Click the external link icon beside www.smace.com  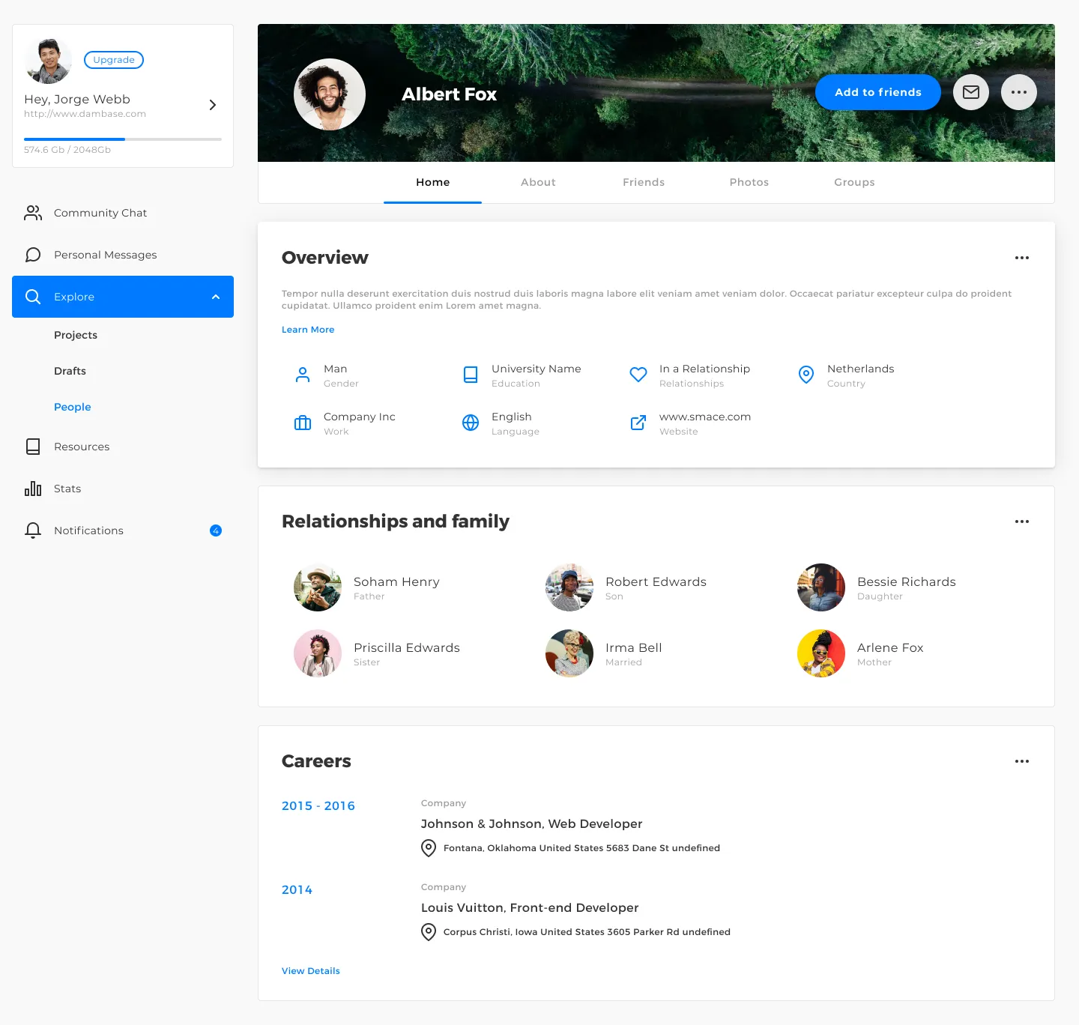[638, 423]
